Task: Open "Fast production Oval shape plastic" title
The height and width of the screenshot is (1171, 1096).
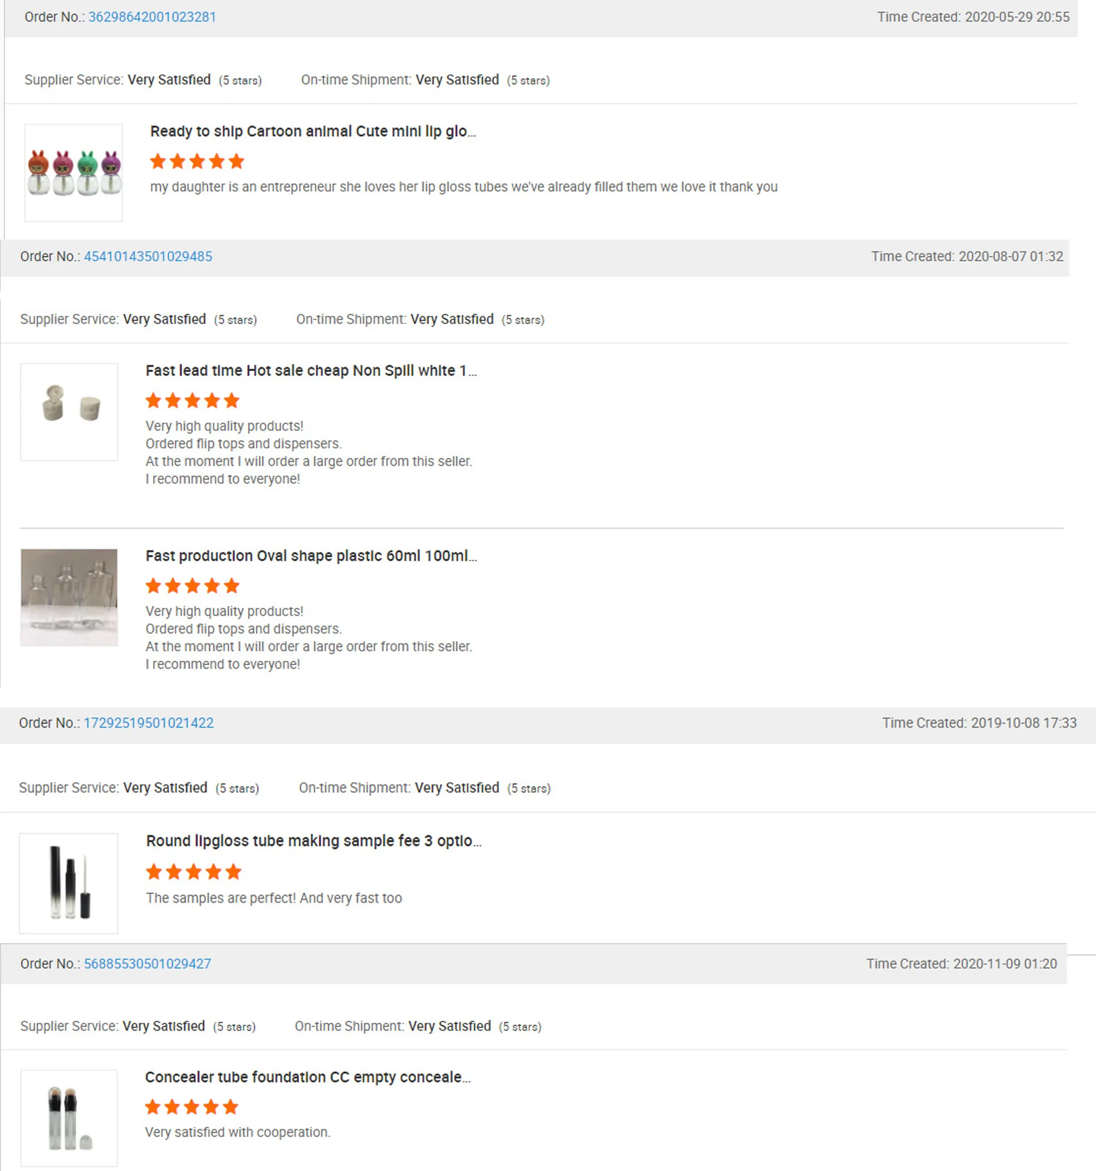Action: point(311,556)
